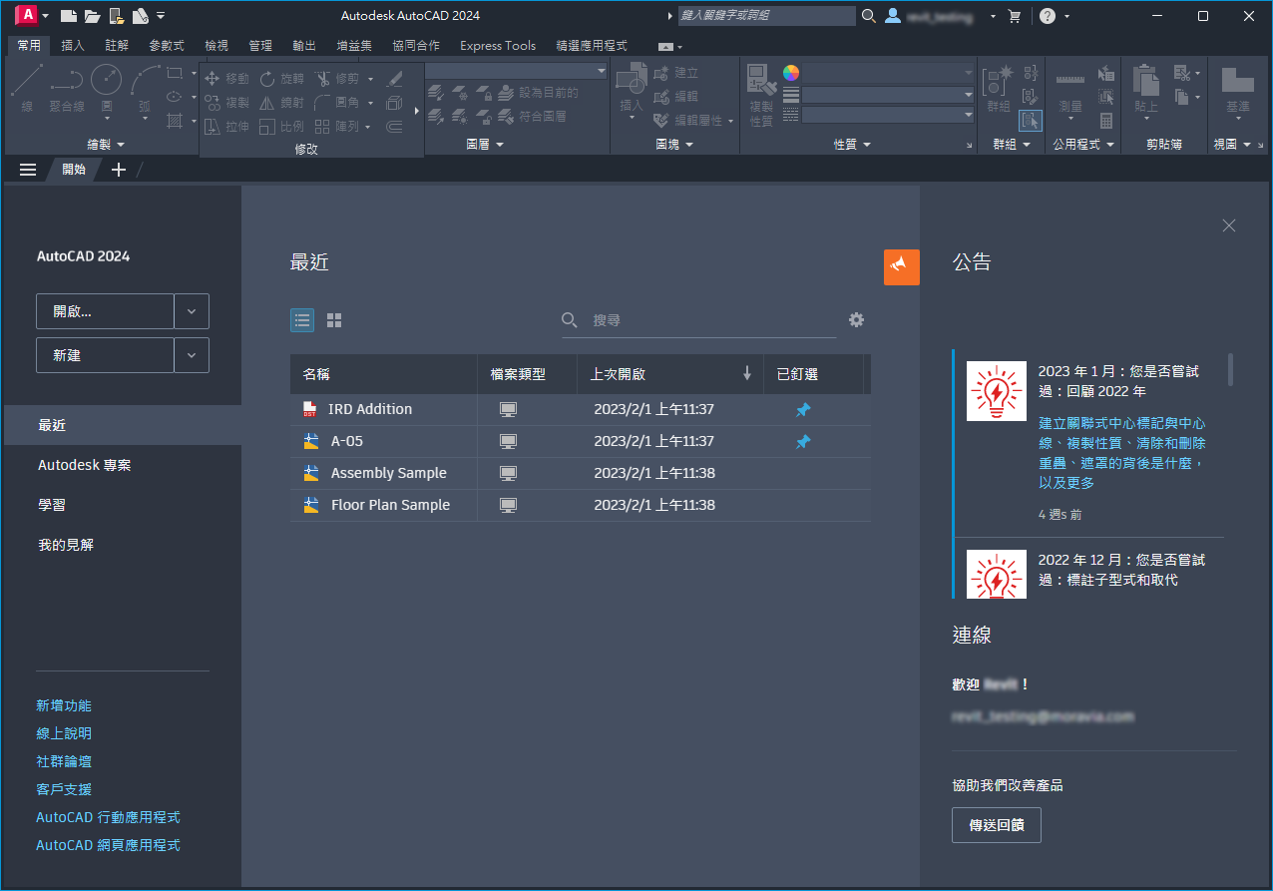This screenshot has width=1273, height=891.
Task: Open the object color wheel swatch in Properties panel
Action: click(791, 73)
